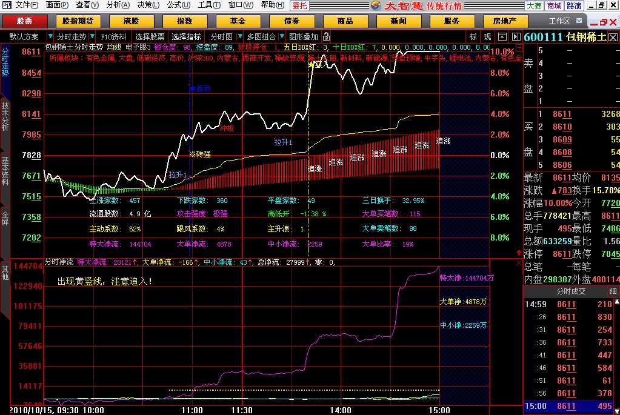
Task: Select the 指数 market tab
Action: [185, 21]
